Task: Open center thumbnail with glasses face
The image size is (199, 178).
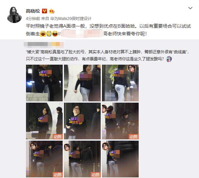Action: 82,121
